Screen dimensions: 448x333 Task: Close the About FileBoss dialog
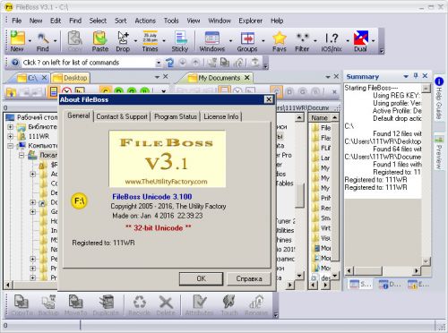(x=269, y=99)
